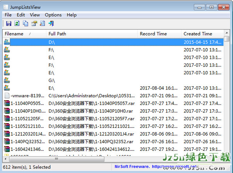233x173 pixels.
Task: Minimize the JumpListsView window
Action: click(199, 7)
